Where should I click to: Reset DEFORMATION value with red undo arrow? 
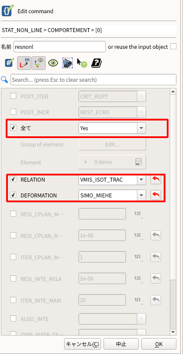(156, 195)
